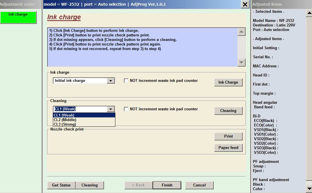The image size is (312, 193).
Task: Click the Cleaning button in Cleaning group
Action: coord(228,111)
